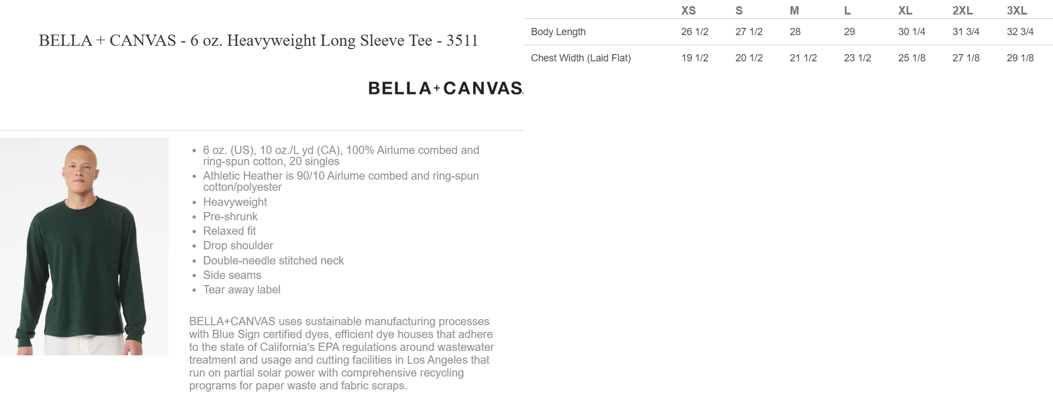Select the 3XL size column header
Screen dimensions: 1053x400
click(x=1017, y=11)
